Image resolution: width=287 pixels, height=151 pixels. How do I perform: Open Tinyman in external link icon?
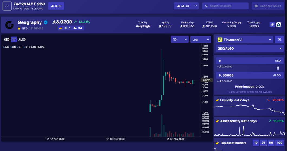(279, 40)
